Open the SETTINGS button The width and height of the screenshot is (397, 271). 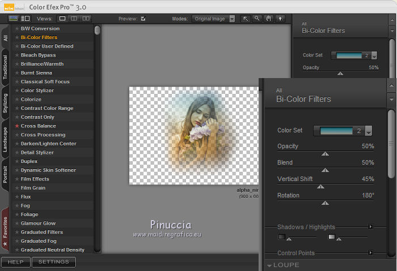(53, 262)
